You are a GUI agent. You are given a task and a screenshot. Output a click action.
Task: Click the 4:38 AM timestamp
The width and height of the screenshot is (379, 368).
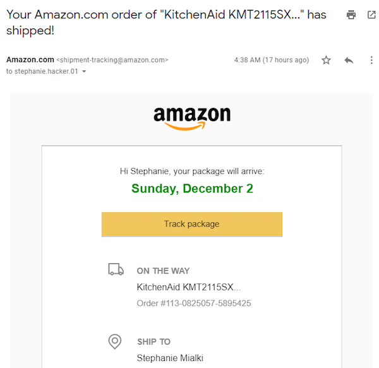click(x=271, y=61)
